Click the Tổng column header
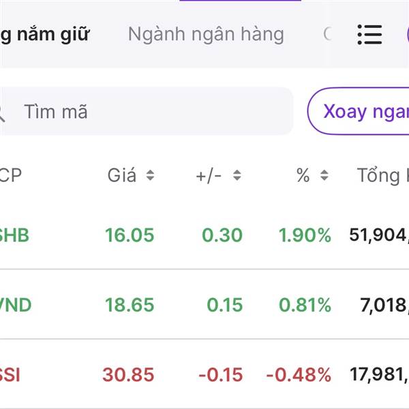Viewport: 409px width, 409px height. tap(382, 176)
